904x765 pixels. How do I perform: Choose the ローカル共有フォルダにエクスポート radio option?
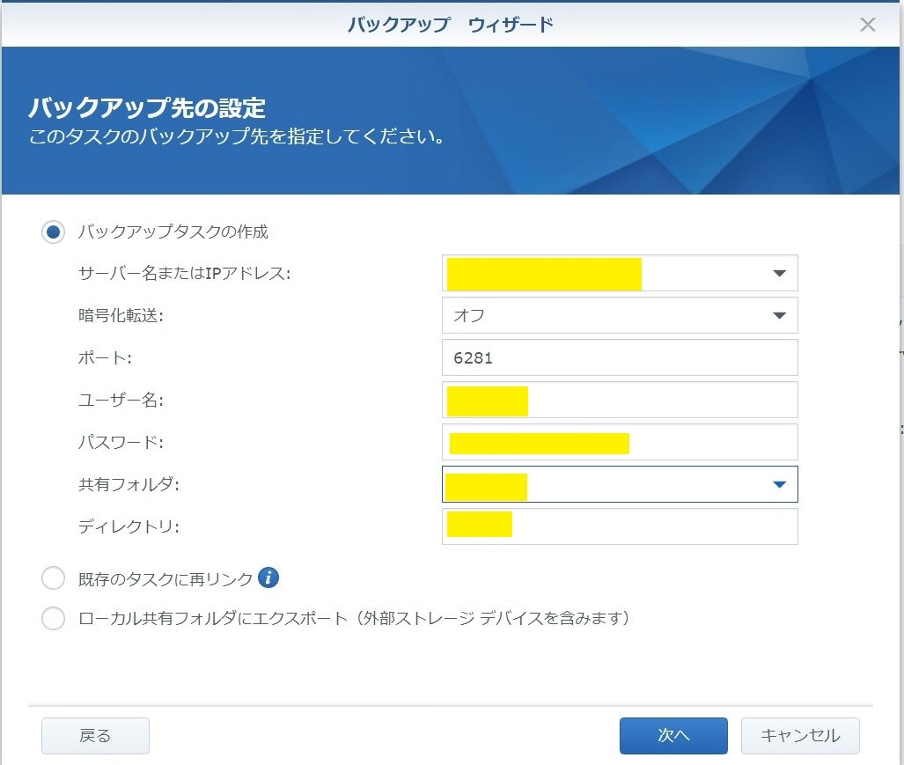(x=54, y=619)
